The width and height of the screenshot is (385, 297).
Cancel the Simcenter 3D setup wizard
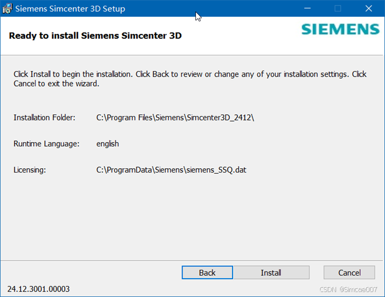coord(349,273)
